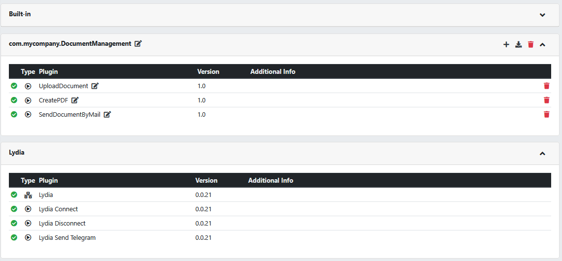562x261 pixels.
Task: Click the Plugin column header in DocumentManagement table
Action: pyautogui.click(x=48, y=71)
